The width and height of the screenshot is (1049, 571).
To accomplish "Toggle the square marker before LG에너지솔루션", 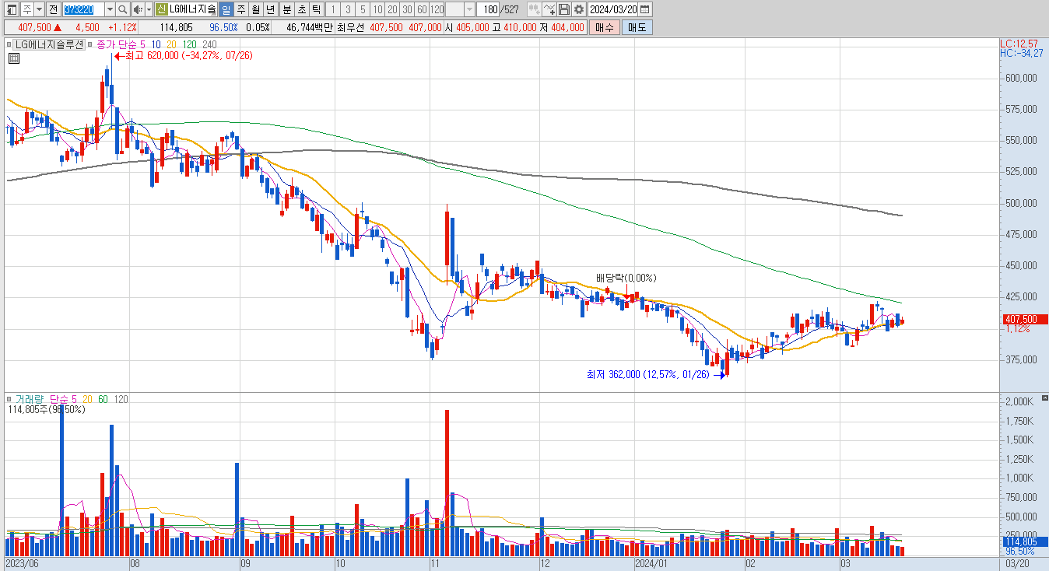I will coord(9,44).
